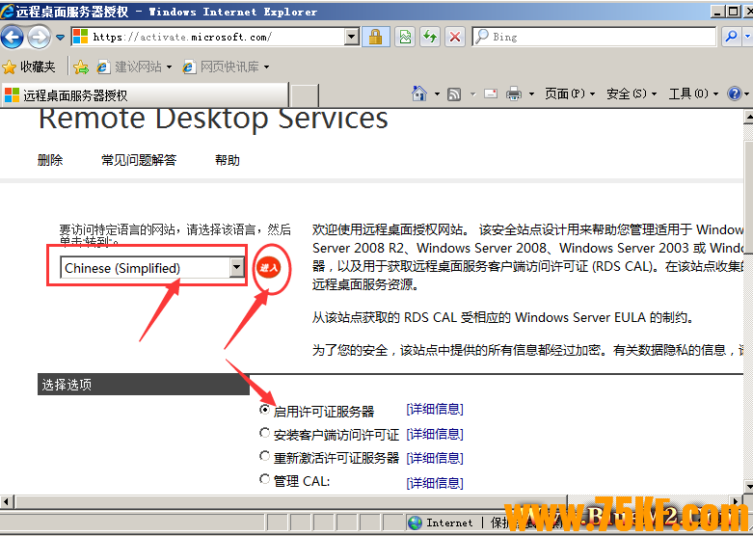Open the 工具(O) menu
The height and width of the screenshot is (536, 753).
[x=693, y=94]
